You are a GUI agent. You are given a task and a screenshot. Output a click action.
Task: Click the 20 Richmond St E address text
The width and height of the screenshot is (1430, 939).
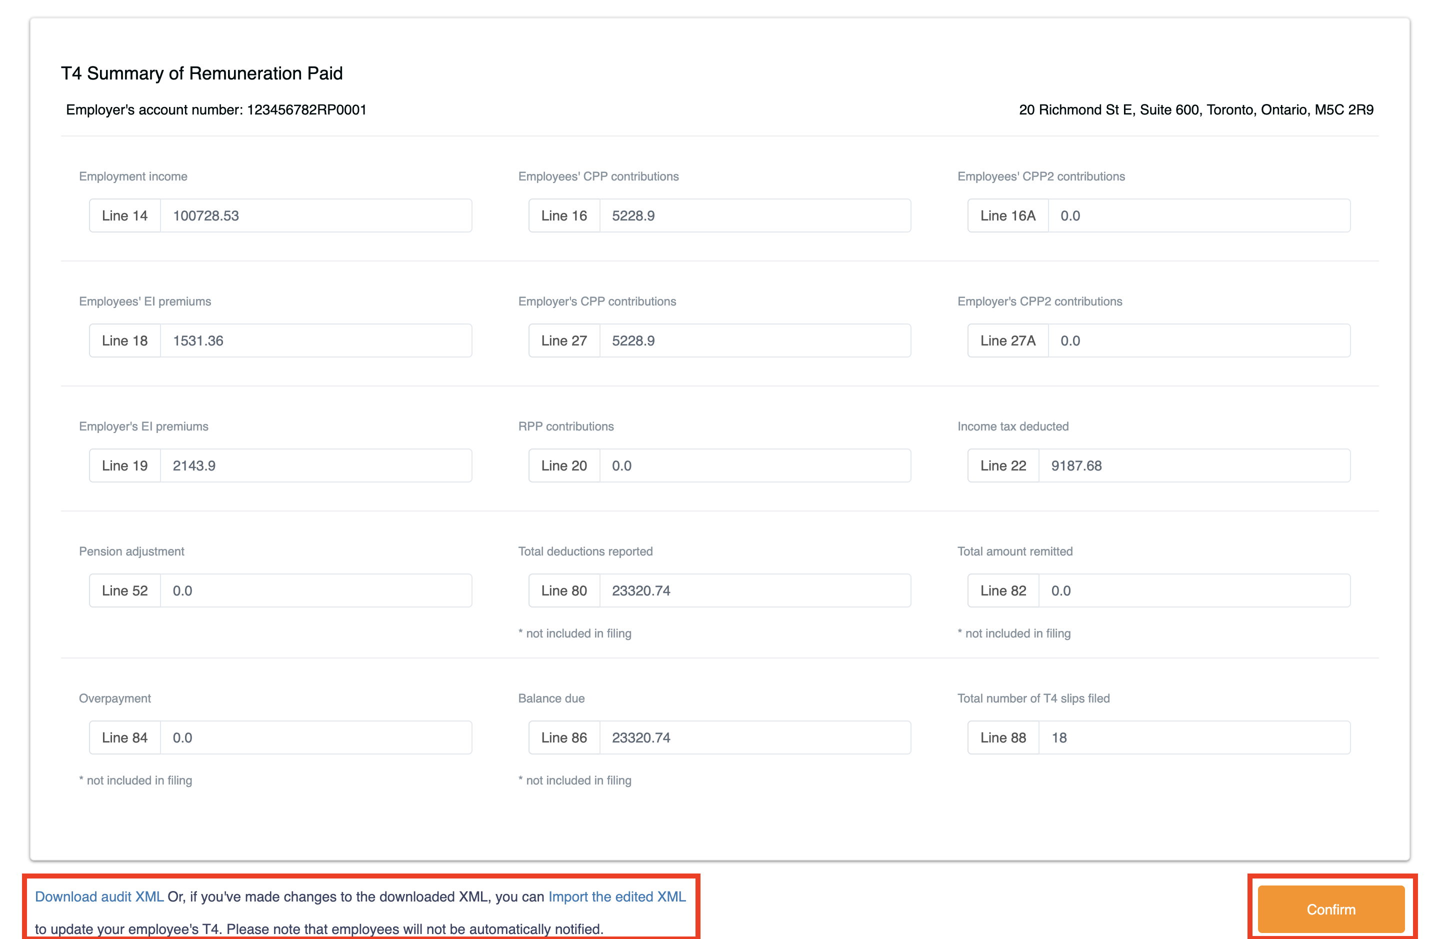pos(1196,110)
